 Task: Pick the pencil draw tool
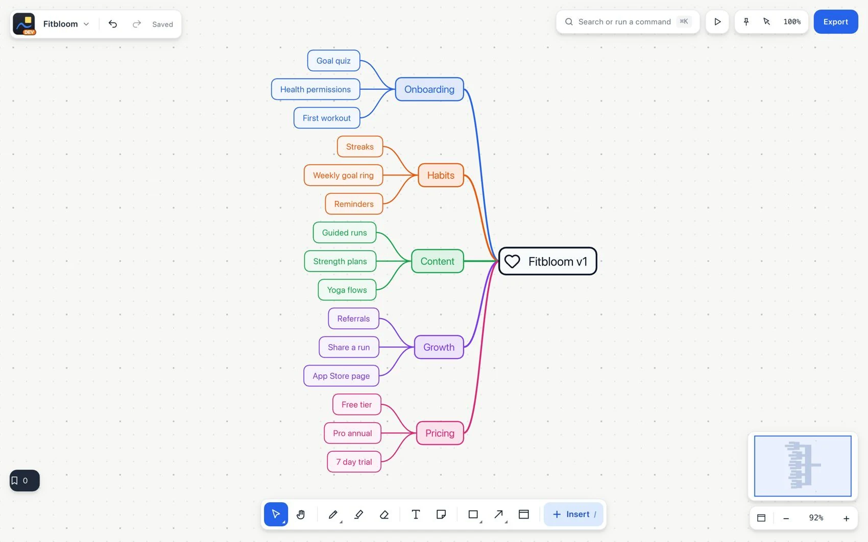(x=333, y=514)
